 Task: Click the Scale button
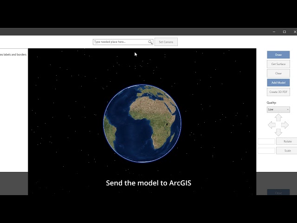(287, 151)
